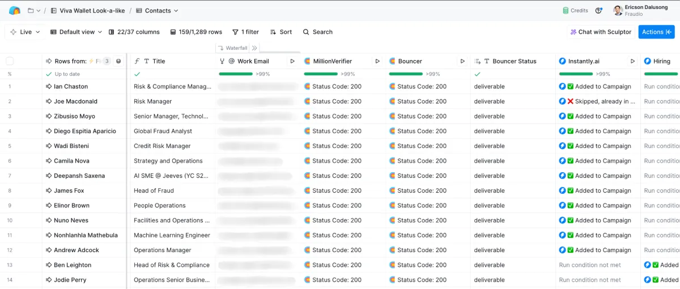Open the 22/37 columns selector

(134, 32)
